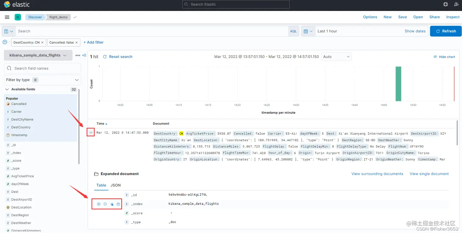The width and height of the screenshot is (462, 233).
Task: Toggle _index column in table icon
Action: 112,204
